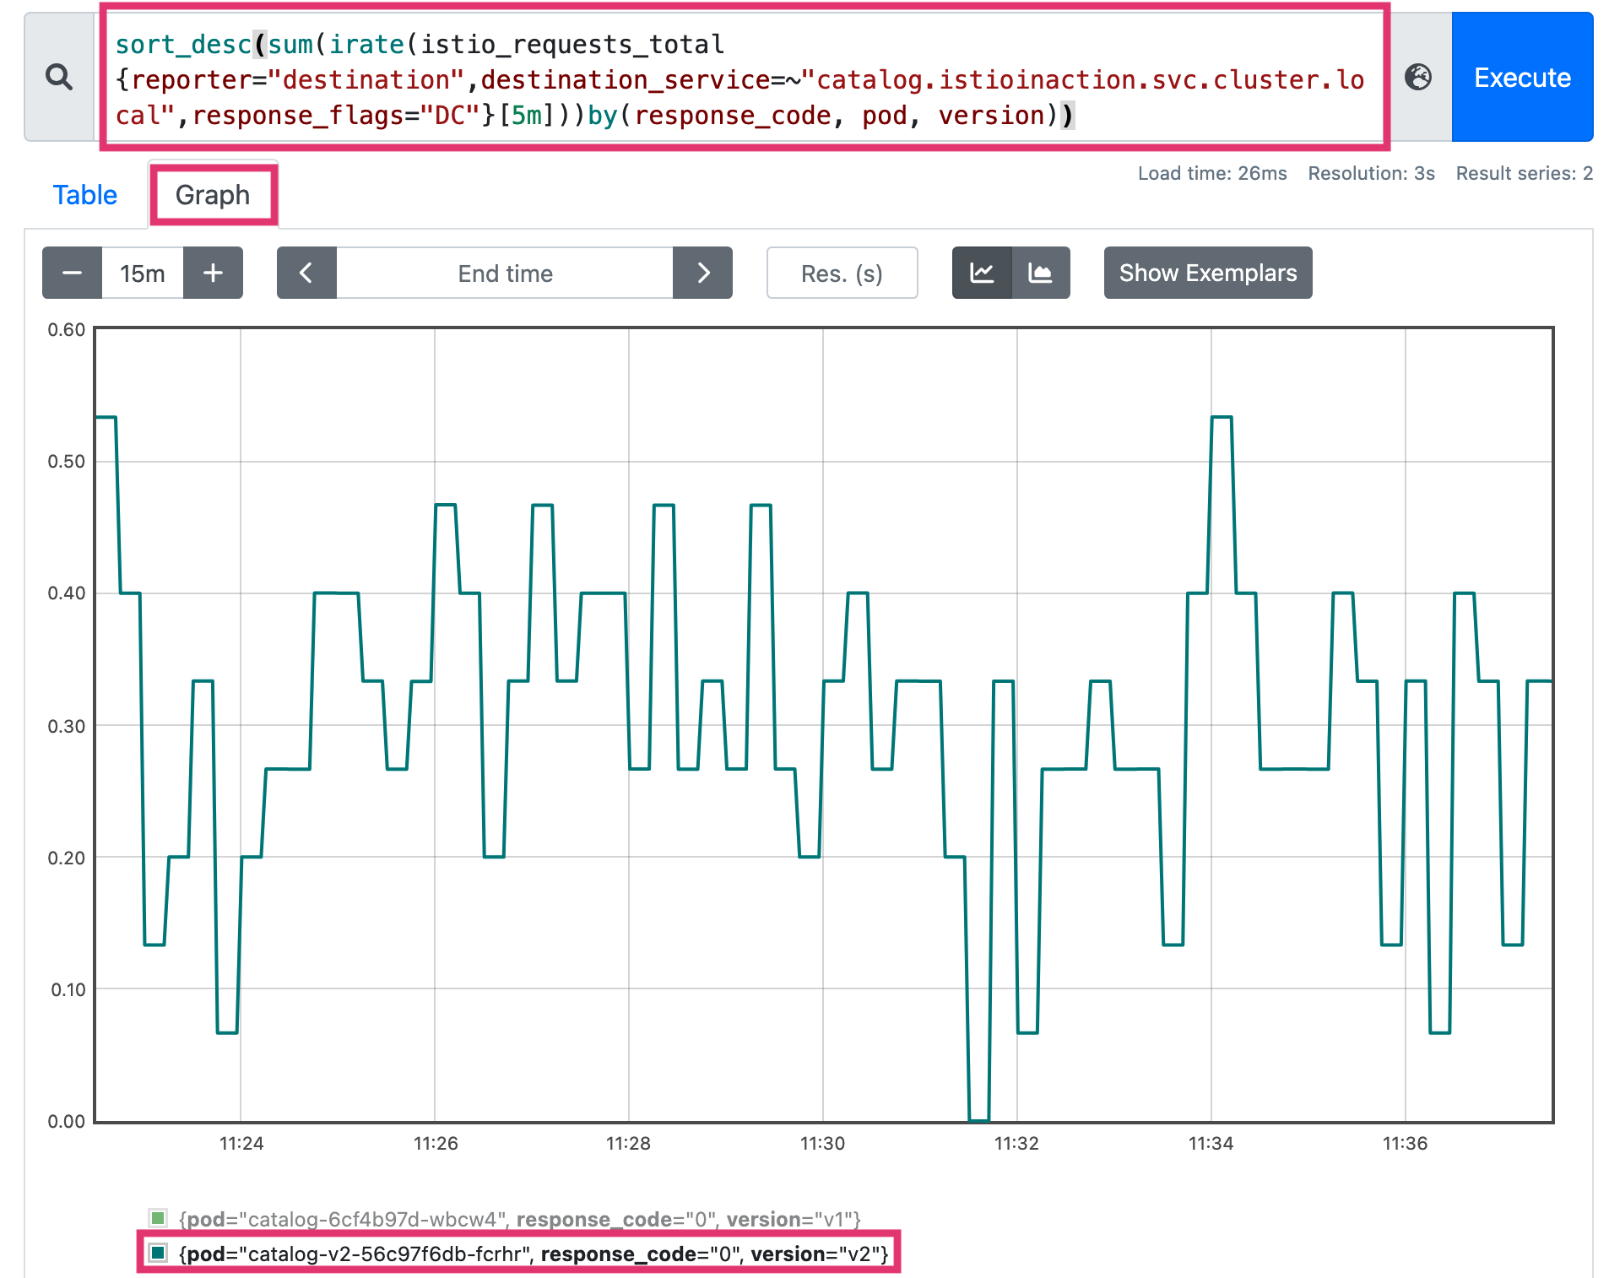Click the Load time: 26ms text

click(1212, 173)
